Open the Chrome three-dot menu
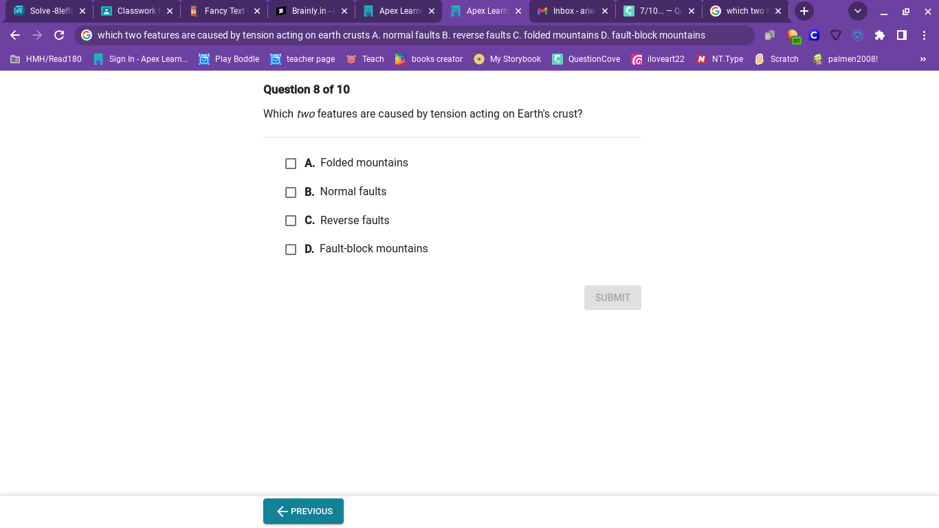 click(924, 35)
